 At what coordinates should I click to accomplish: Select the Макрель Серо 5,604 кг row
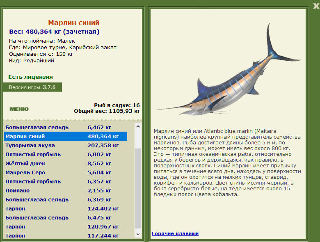point(66,172)
